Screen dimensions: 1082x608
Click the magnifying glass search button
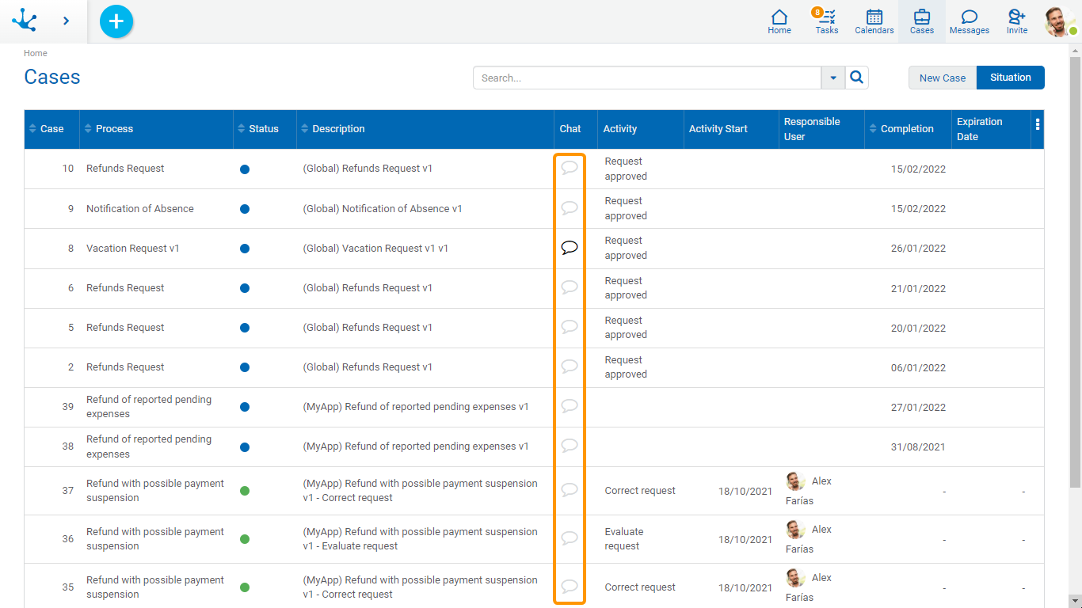pos(857,78)
